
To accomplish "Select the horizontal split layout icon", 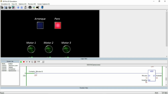I will [18, 8].
